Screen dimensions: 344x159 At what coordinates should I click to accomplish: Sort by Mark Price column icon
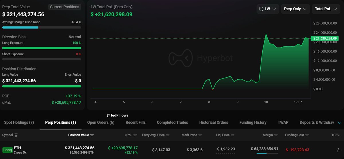click(x=200, y=135)
